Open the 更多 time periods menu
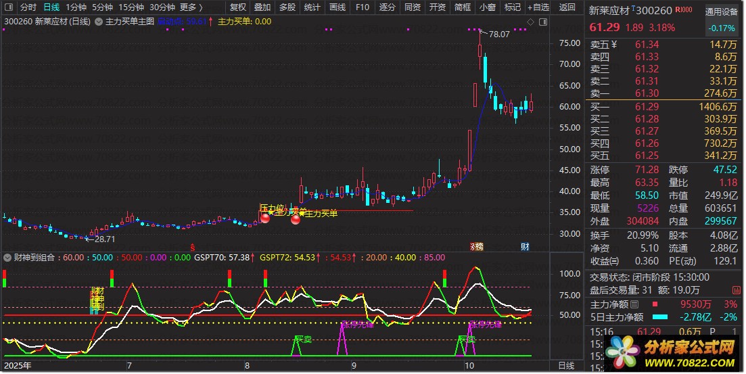 [191, 7]
